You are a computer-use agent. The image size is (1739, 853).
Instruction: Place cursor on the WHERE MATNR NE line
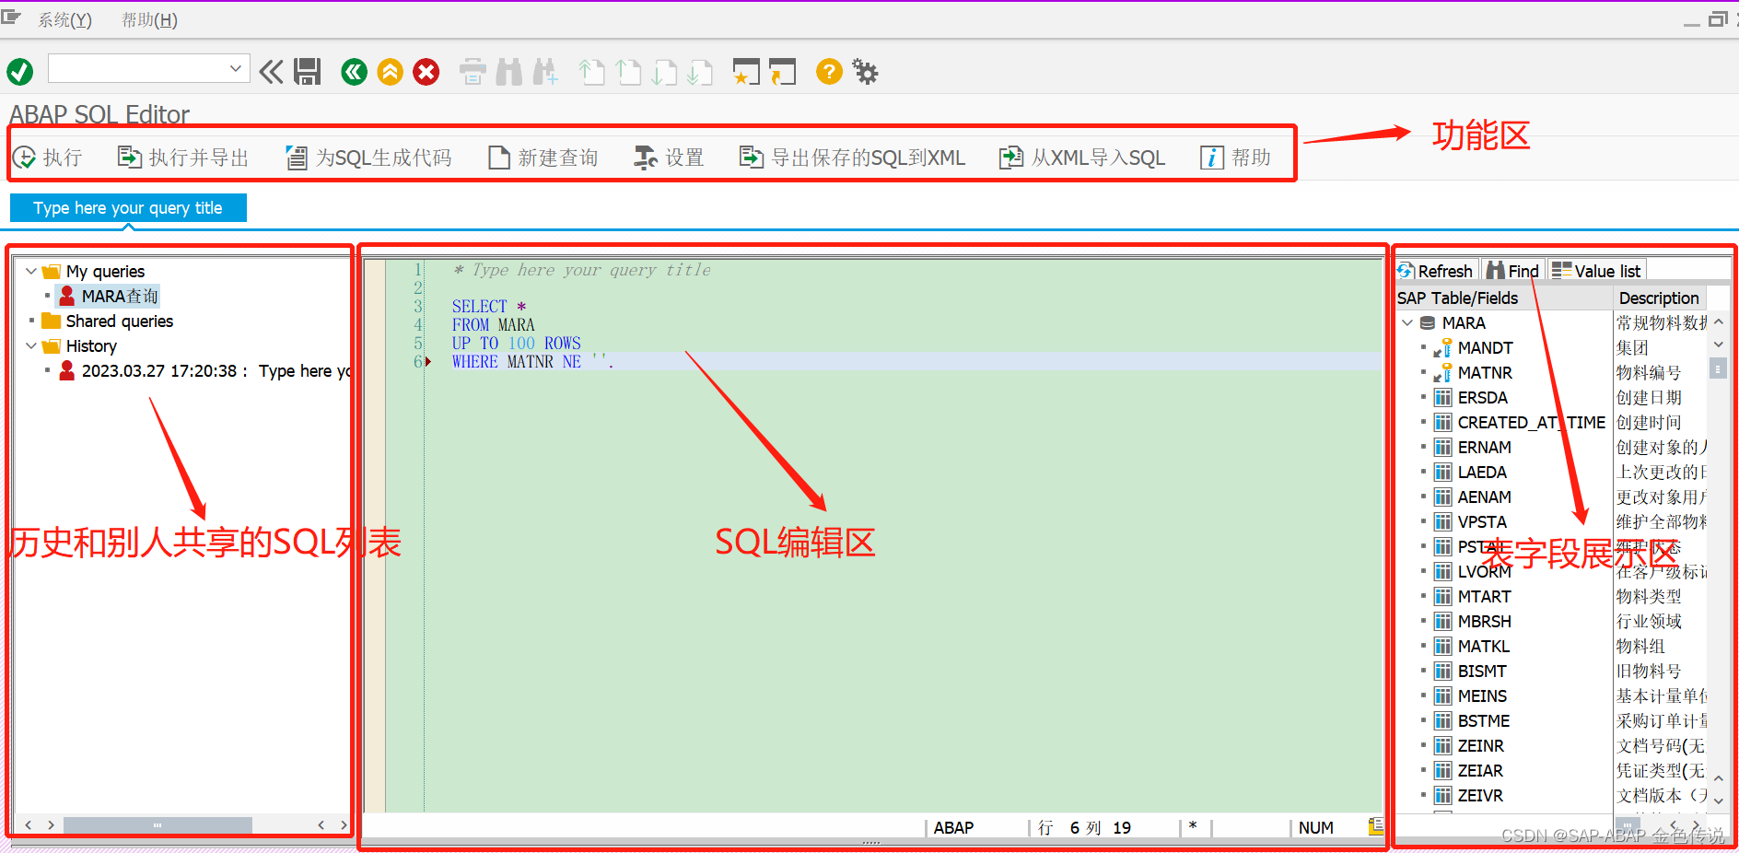(532, 361)
